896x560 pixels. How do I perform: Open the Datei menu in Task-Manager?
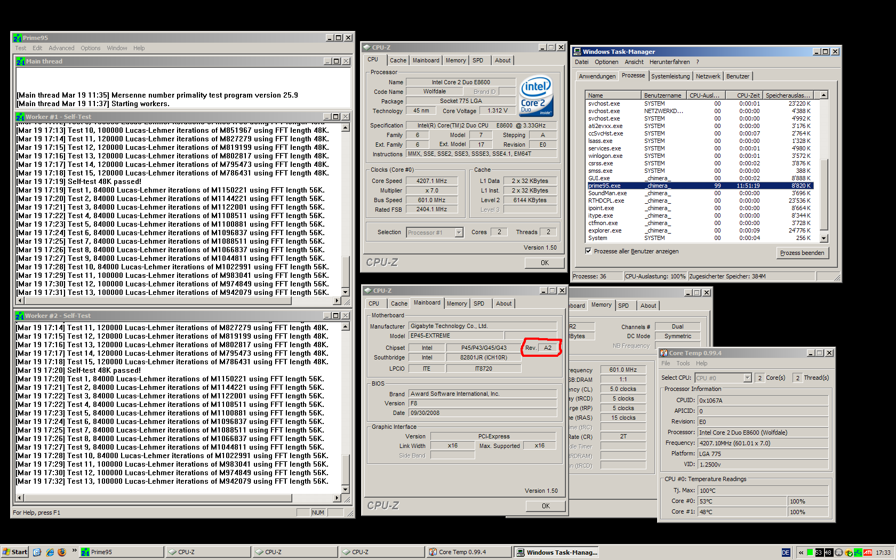coord(582,62)
